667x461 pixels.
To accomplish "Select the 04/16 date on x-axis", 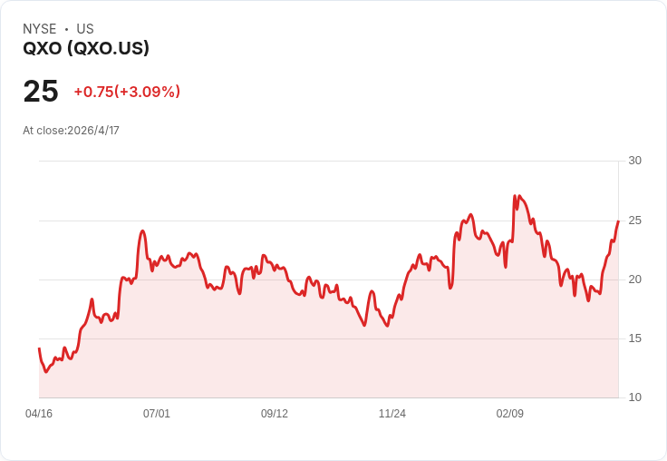I will tap(39, 414).
